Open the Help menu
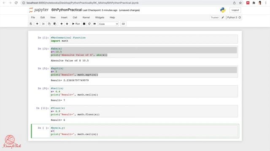Screen dimensions: 270x151 pyautogui.click(x=112, y=18)
